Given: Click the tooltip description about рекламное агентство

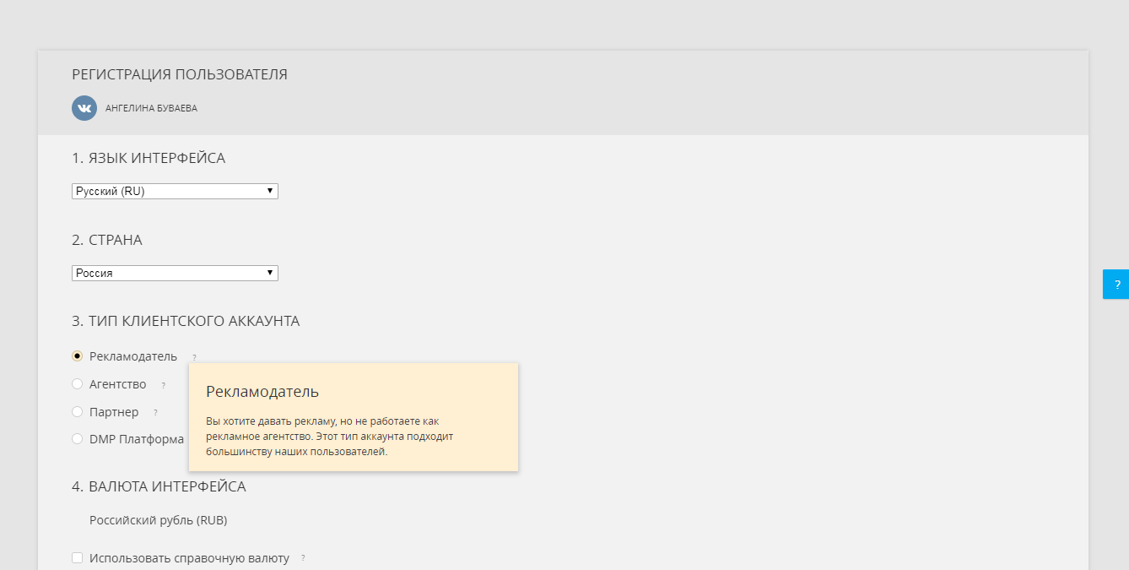Looking at the screenshot, I should (x=330, y=436).
